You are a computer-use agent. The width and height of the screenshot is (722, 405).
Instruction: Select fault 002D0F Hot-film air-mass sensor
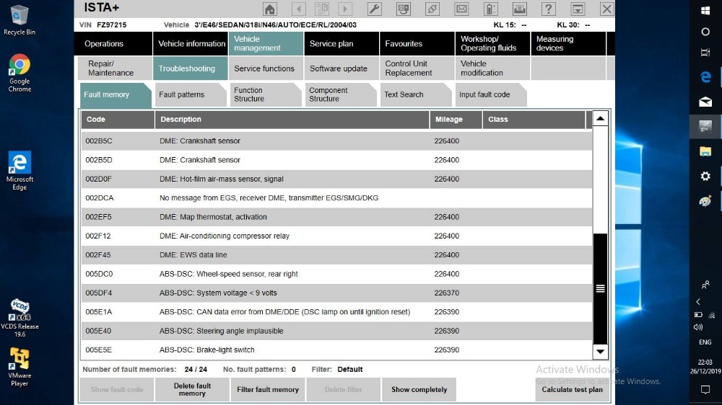pos(336,179)
